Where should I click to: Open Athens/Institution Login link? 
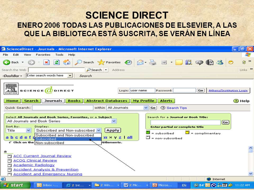pos(228,91)
